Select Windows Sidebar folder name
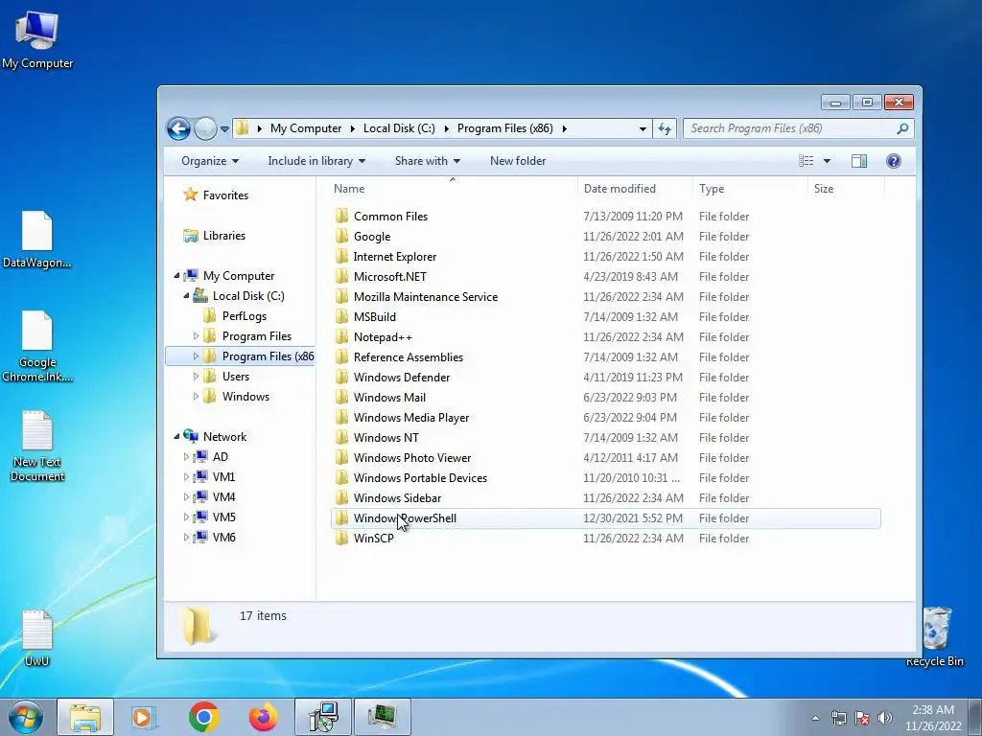Screen dimensions: 982x736 [x=397, y=497]
